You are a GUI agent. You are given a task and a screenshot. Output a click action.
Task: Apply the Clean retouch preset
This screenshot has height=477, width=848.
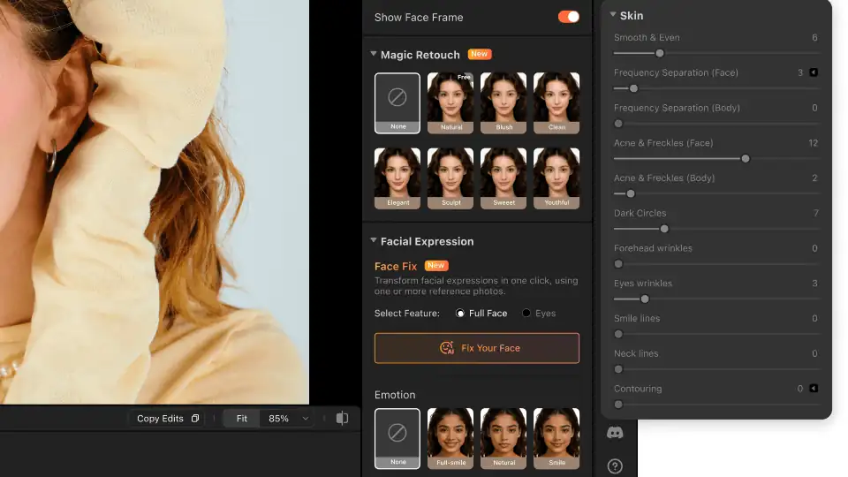tap(556, 102)
